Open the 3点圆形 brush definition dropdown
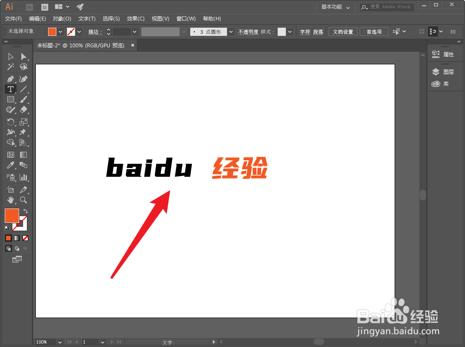This screenshot has height=347, width=465. click(x=231, y=32)
